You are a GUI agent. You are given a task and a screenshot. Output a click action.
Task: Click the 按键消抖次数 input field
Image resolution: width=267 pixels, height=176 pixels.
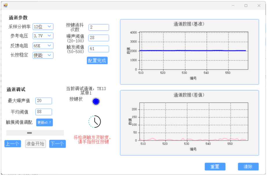click(x=99, y=27)
